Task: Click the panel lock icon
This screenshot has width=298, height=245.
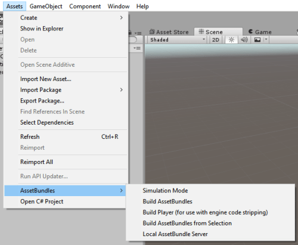Action: pyautogui.click(x=130, y=32)
